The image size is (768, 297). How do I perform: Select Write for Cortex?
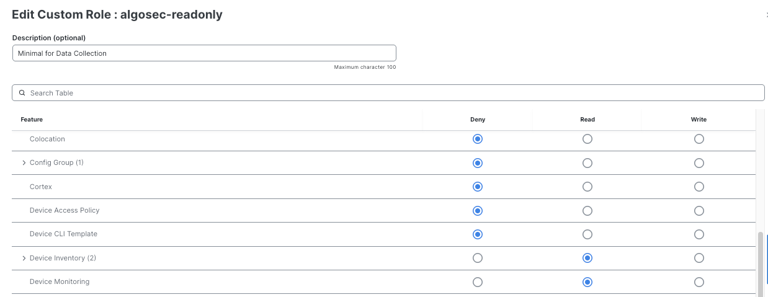[x=699, y=187]
